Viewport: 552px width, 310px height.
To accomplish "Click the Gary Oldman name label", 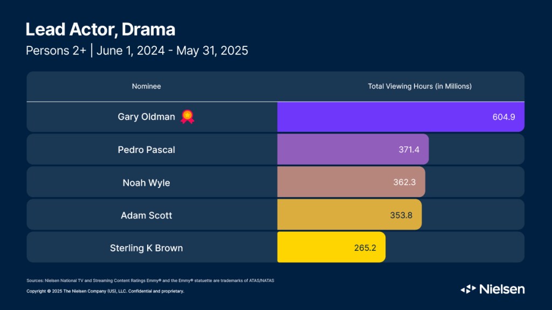I will [146, 117].
